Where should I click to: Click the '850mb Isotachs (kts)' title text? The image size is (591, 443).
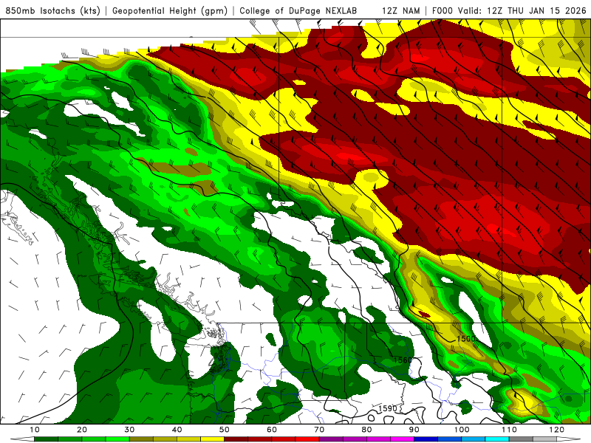pos(52,10)
